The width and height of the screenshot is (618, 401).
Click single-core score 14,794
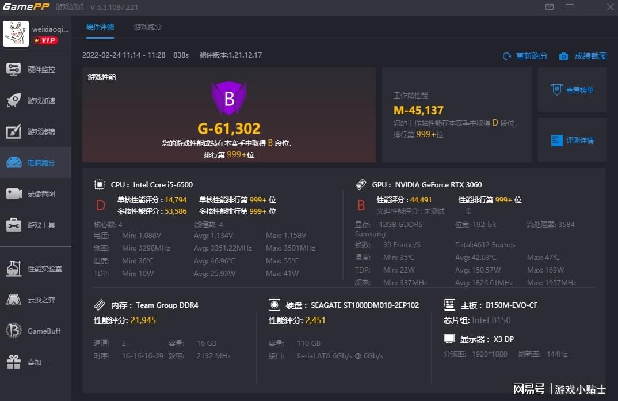pos(176,200)
